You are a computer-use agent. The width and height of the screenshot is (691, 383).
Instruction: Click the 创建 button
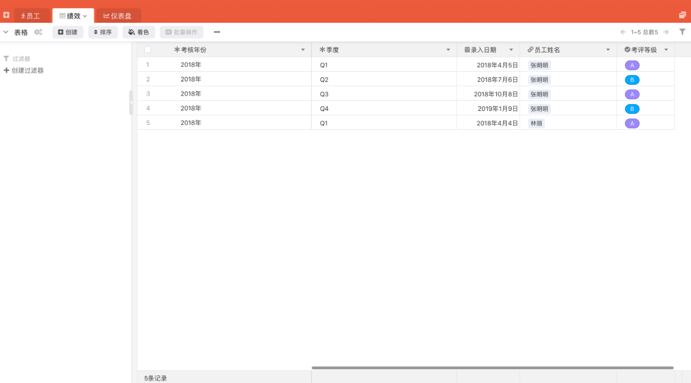pyautogui.click(x=68, y=32)
